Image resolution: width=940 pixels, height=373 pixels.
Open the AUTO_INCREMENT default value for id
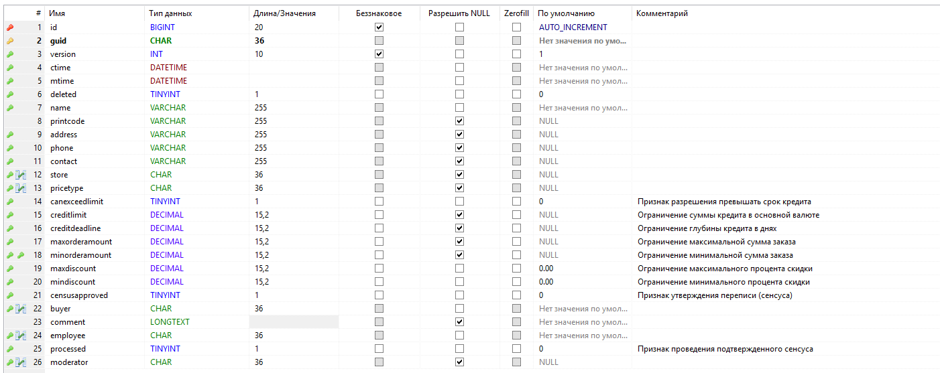pos(573,27)
